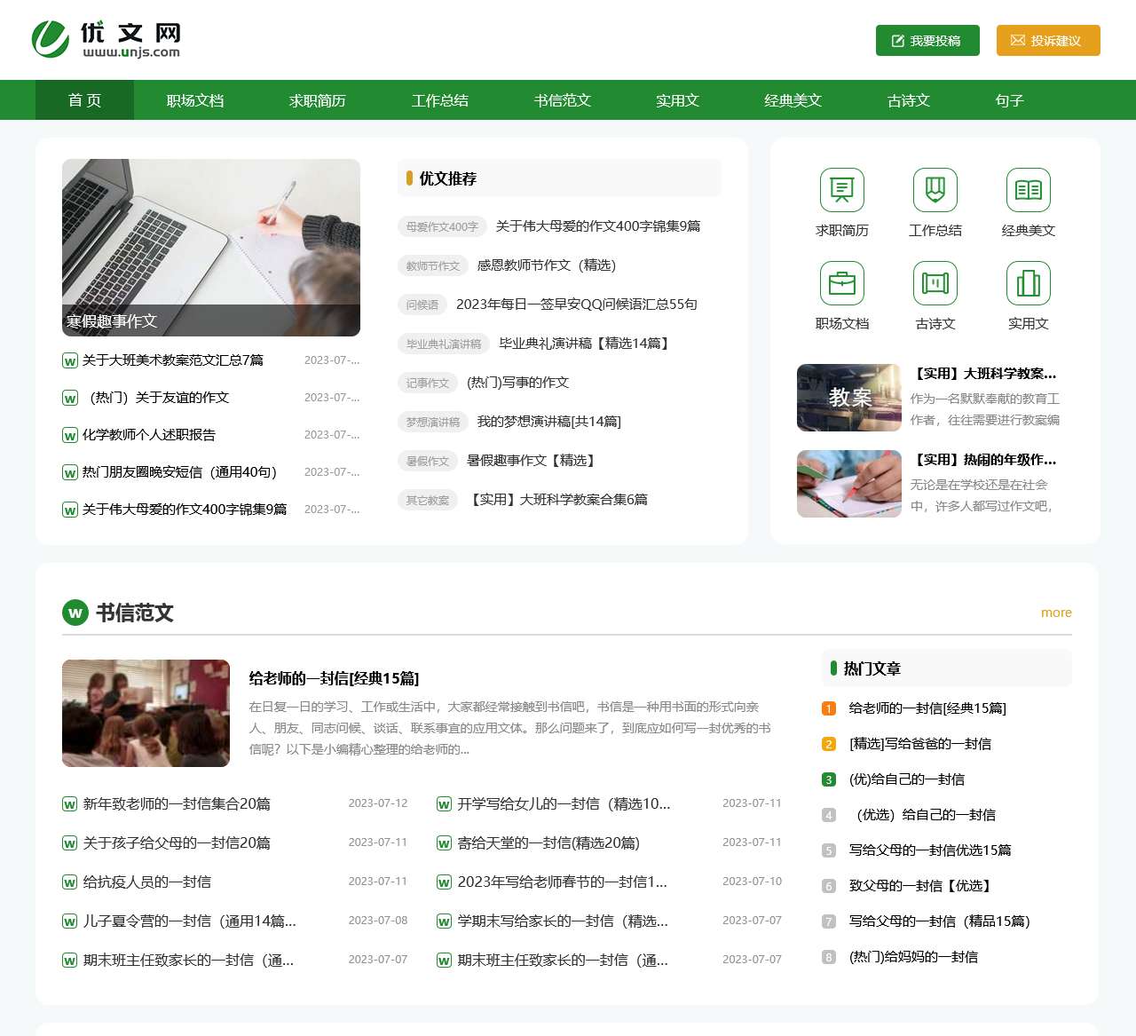The width and height of the screenshot is (1136, 1036).
Task: Click the 寒假趣事作文 thumbnail image
Action: coord(210,248)
